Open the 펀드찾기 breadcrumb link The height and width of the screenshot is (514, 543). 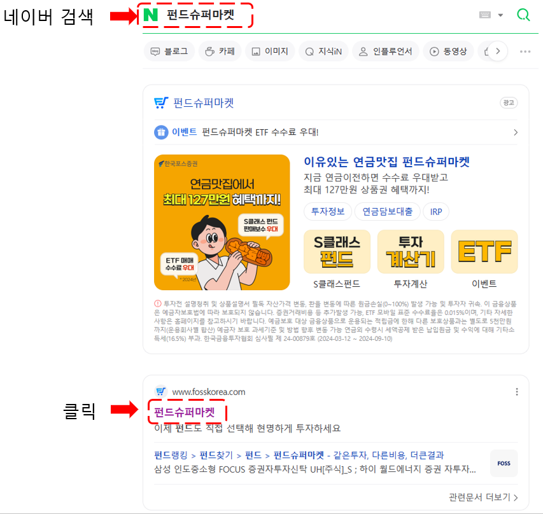click(x=216, y=455)
